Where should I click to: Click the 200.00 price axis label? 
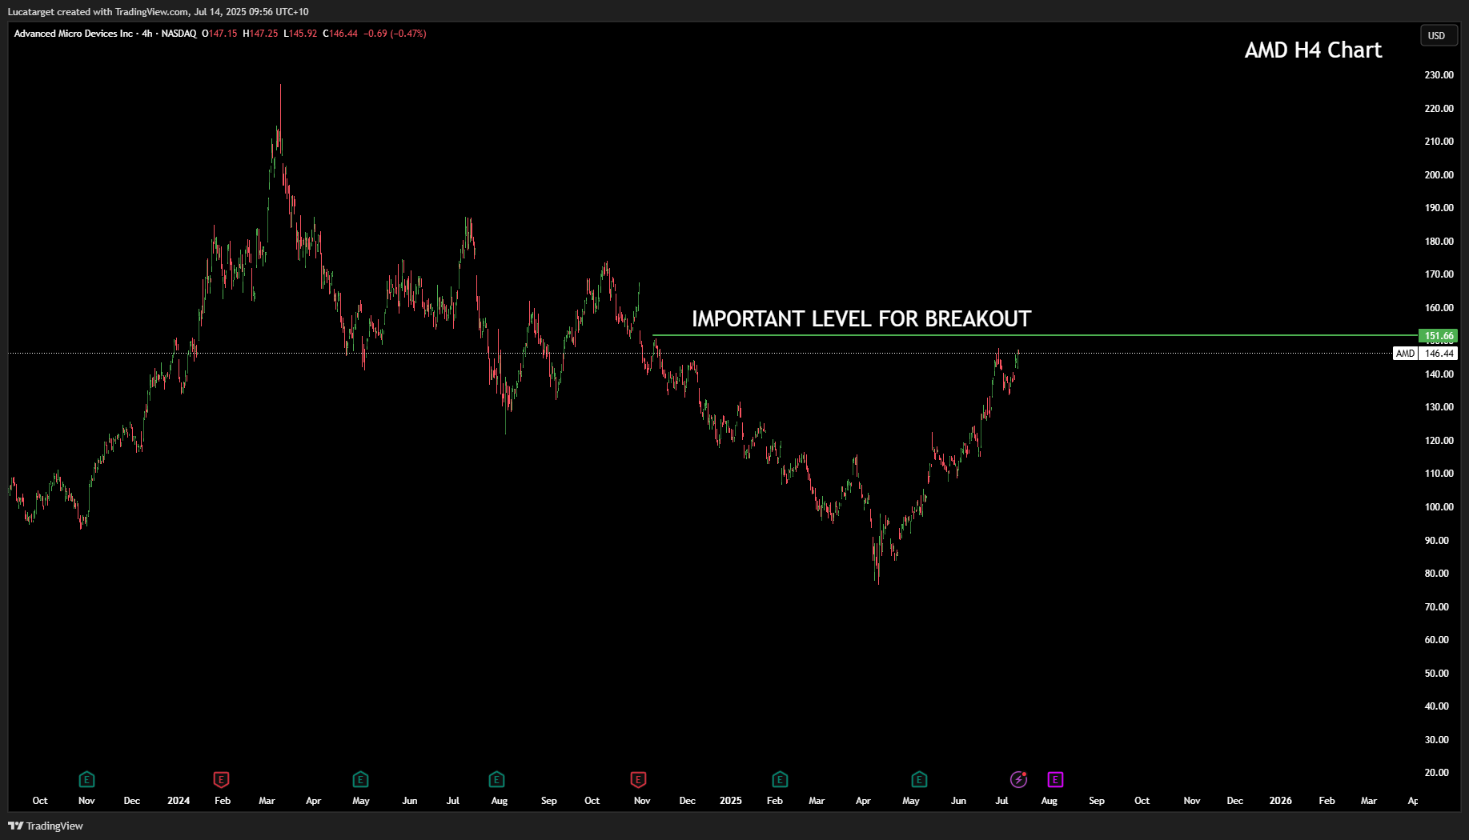click(1439, 175)
